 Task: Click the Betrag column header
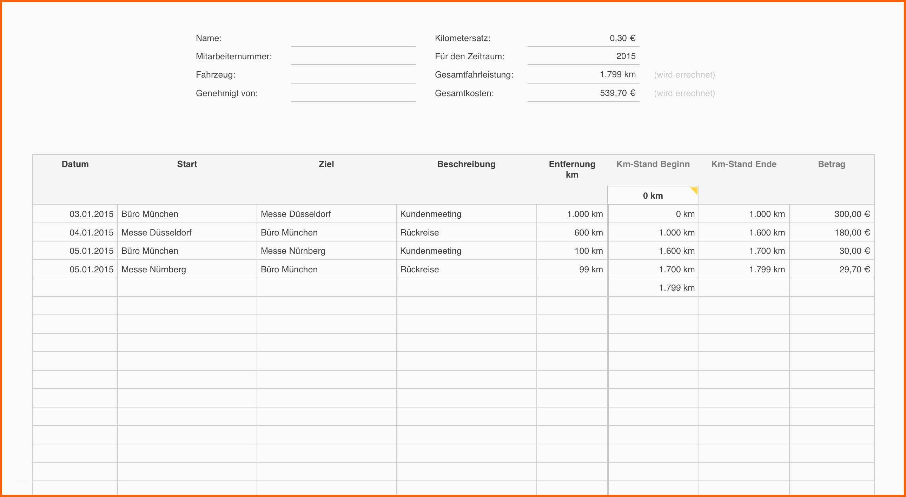[x=832, y=164]
